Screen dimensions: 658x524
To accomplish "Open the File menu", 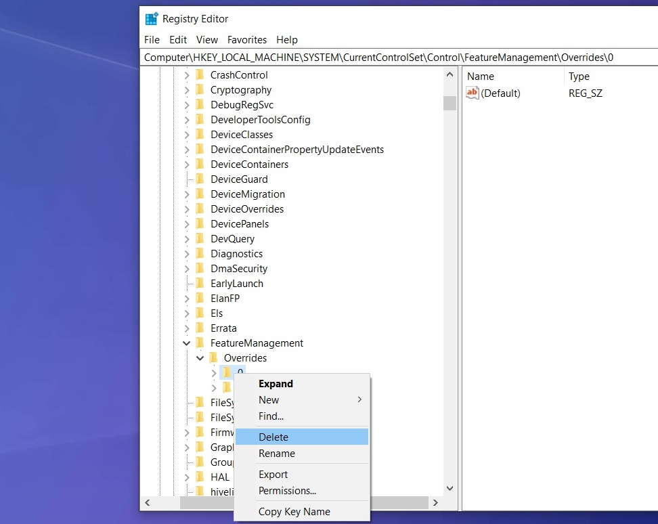I will 152,40.
